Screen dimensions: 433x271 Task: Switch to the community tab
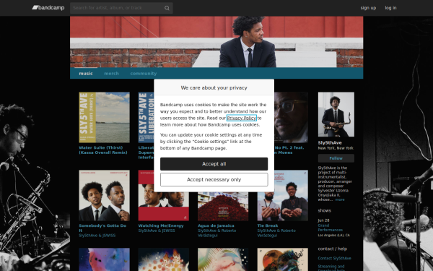click(144, 73)
